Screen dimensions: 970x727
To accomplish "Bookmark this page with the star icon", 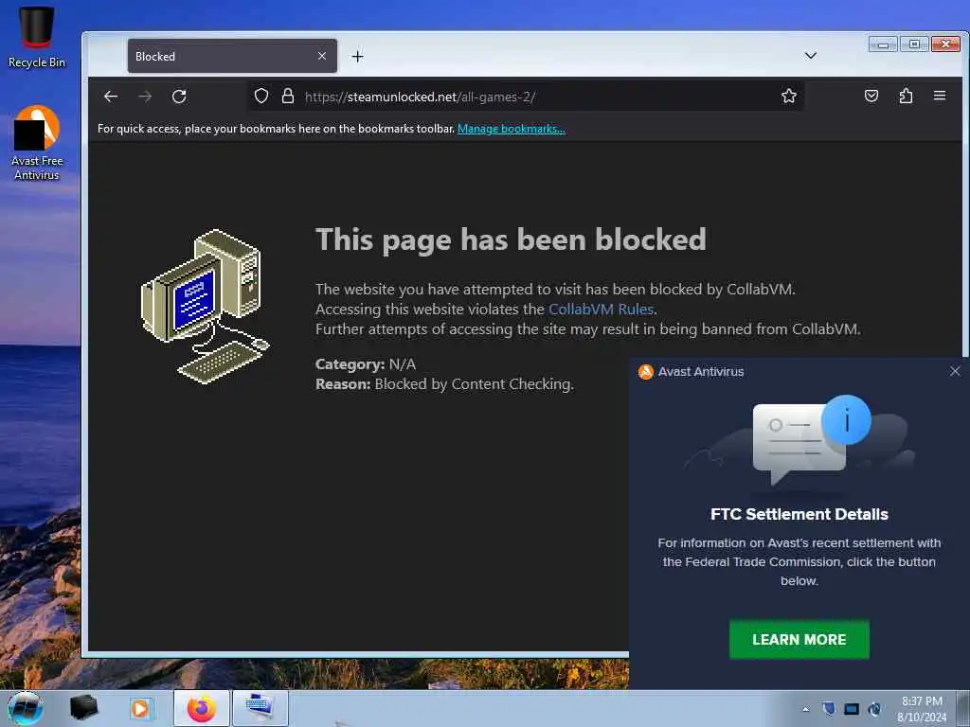I will [789, 96].
